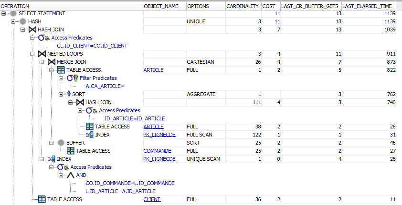
Task: Open ARTICLE link in cardinality 38 row
Action: click(154, 127)
